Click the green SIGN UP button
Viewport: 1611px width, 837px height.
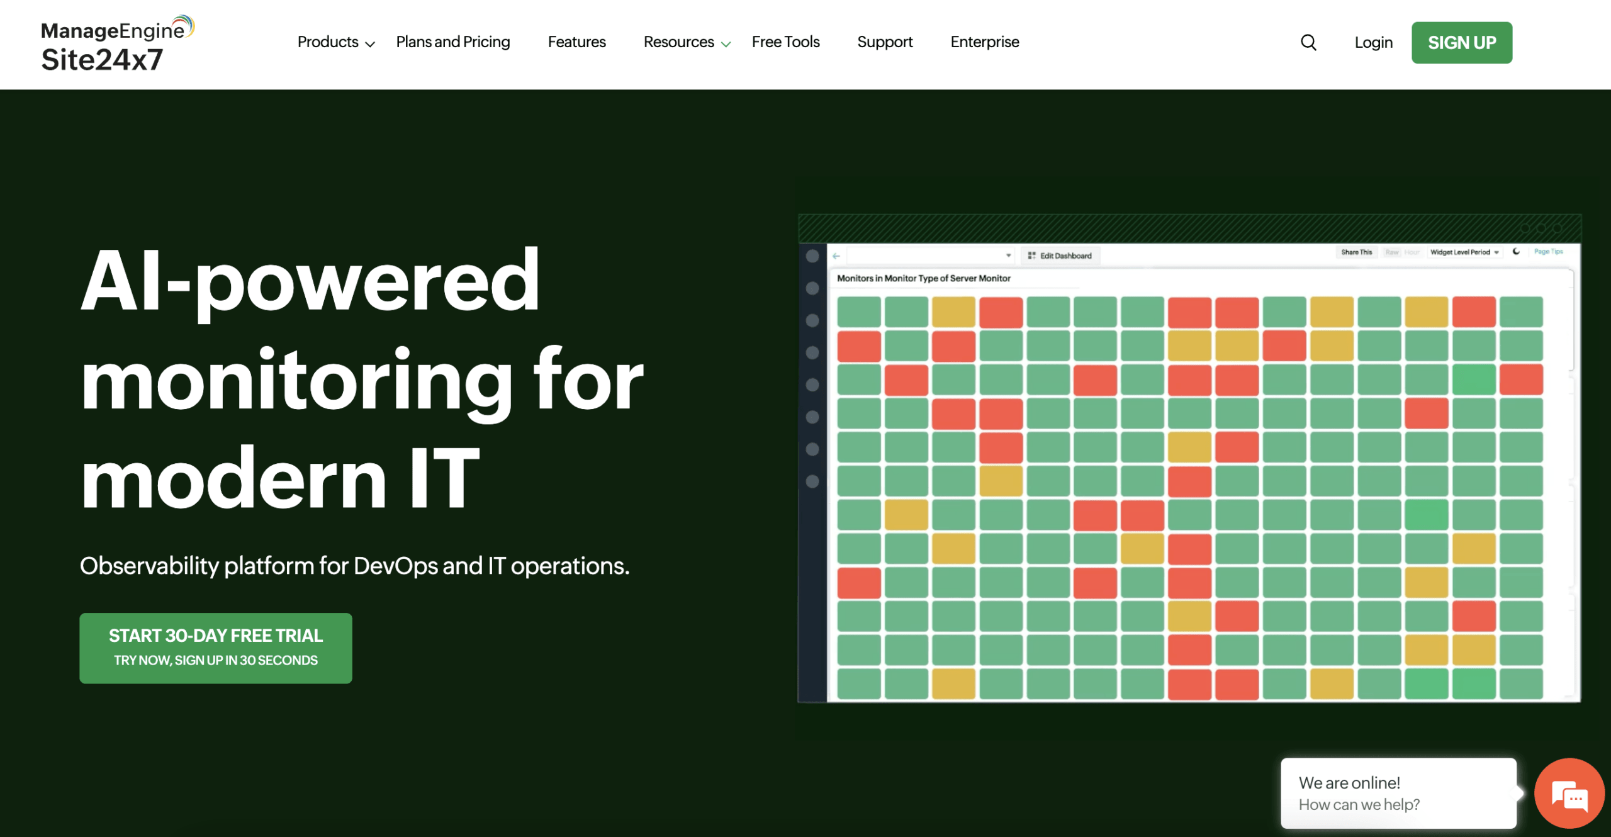1461,43
